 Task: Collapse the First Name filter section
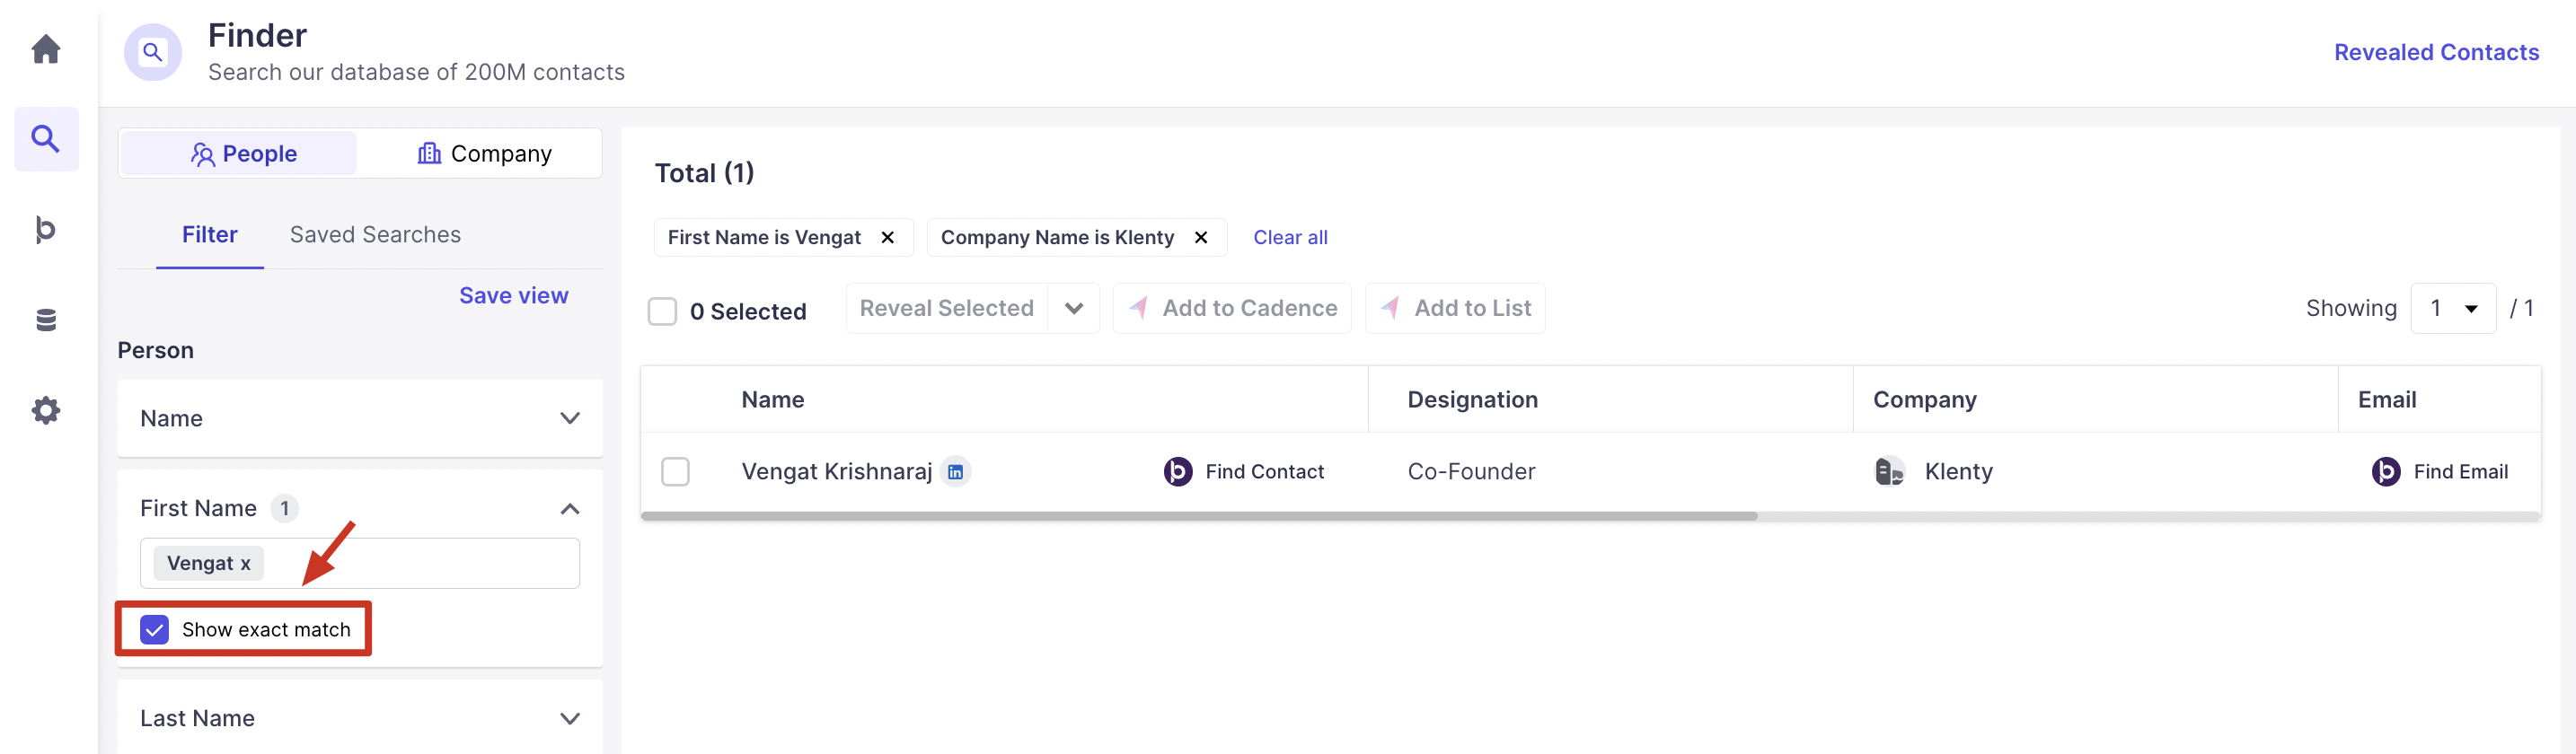pos(569,509)
